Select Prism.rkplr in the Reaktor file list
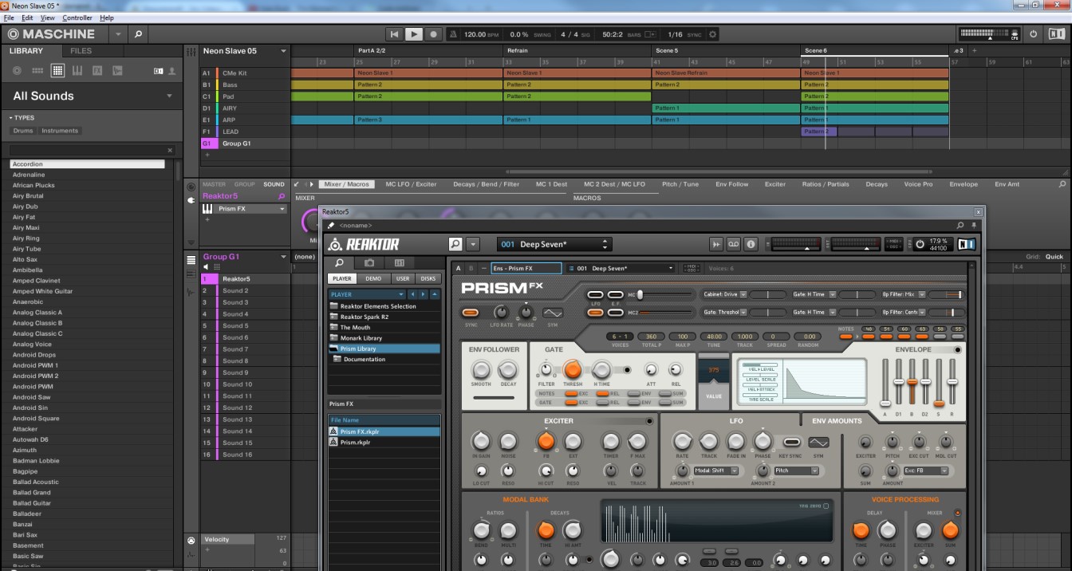 tap(384, 442)
